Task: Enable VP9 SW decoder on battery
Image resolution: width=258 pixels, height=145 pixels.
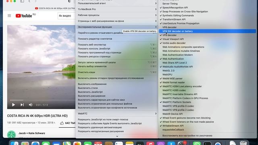Action: tap(207, 31)
